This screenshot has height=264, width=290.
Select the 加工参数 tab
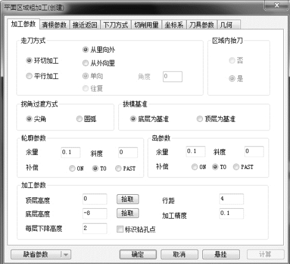tap(23, 24)
